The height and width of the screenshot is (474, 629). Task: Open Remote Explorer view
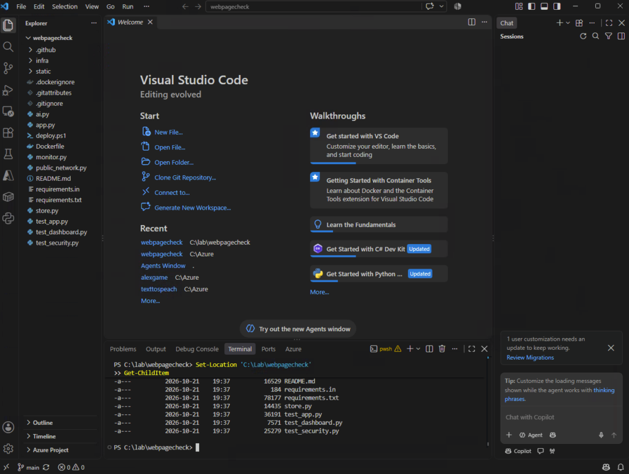tap(8, 111)
